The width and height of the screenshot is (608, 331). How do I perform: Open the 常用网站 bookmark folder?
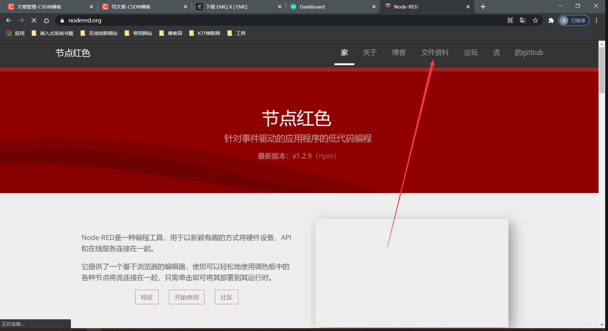(138, 33)
